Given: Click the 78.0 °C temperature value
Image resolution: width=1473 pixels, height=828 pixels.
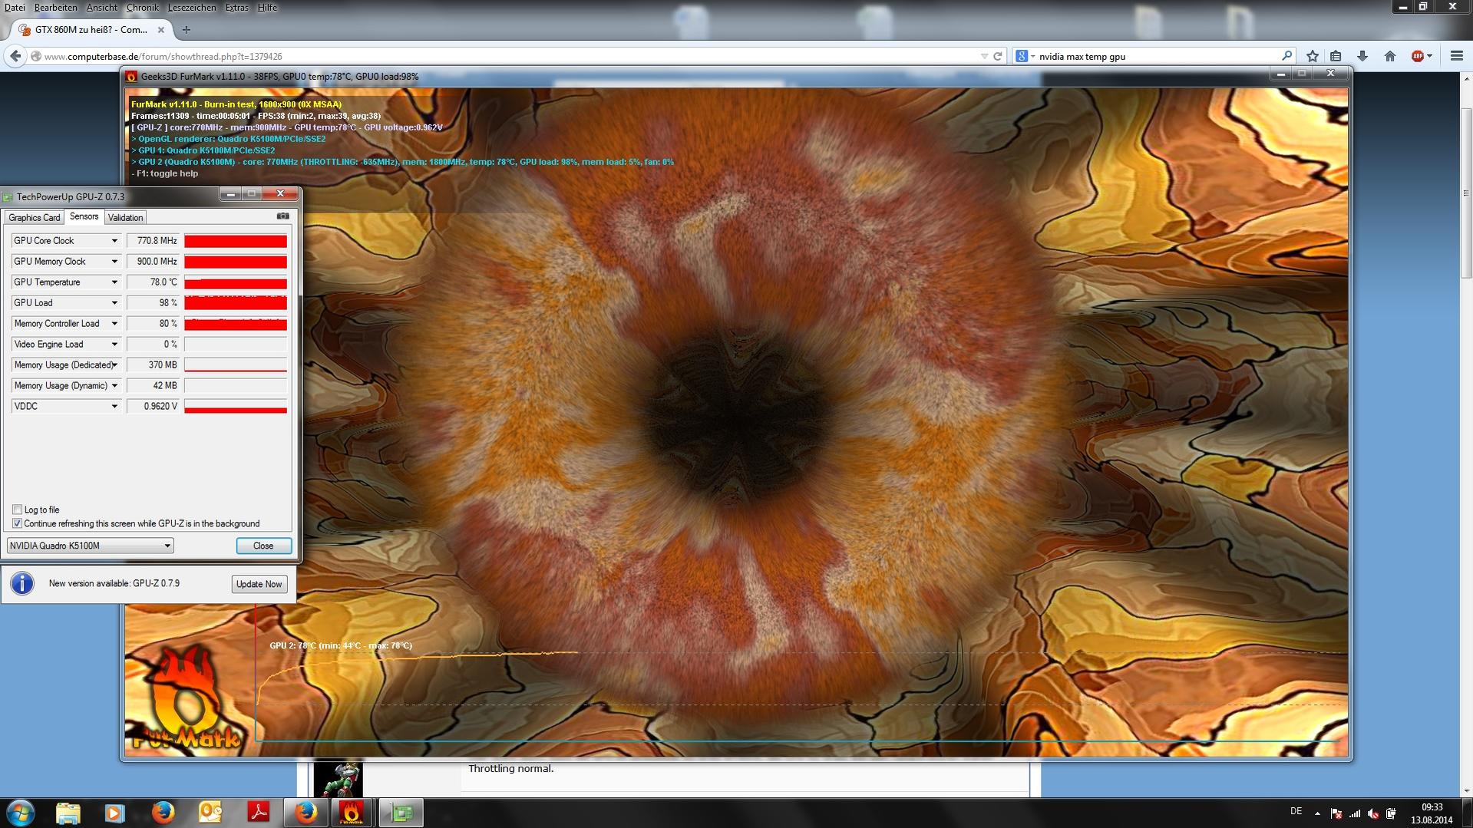Looking at the screenshot, I should (x=153, y=282).
